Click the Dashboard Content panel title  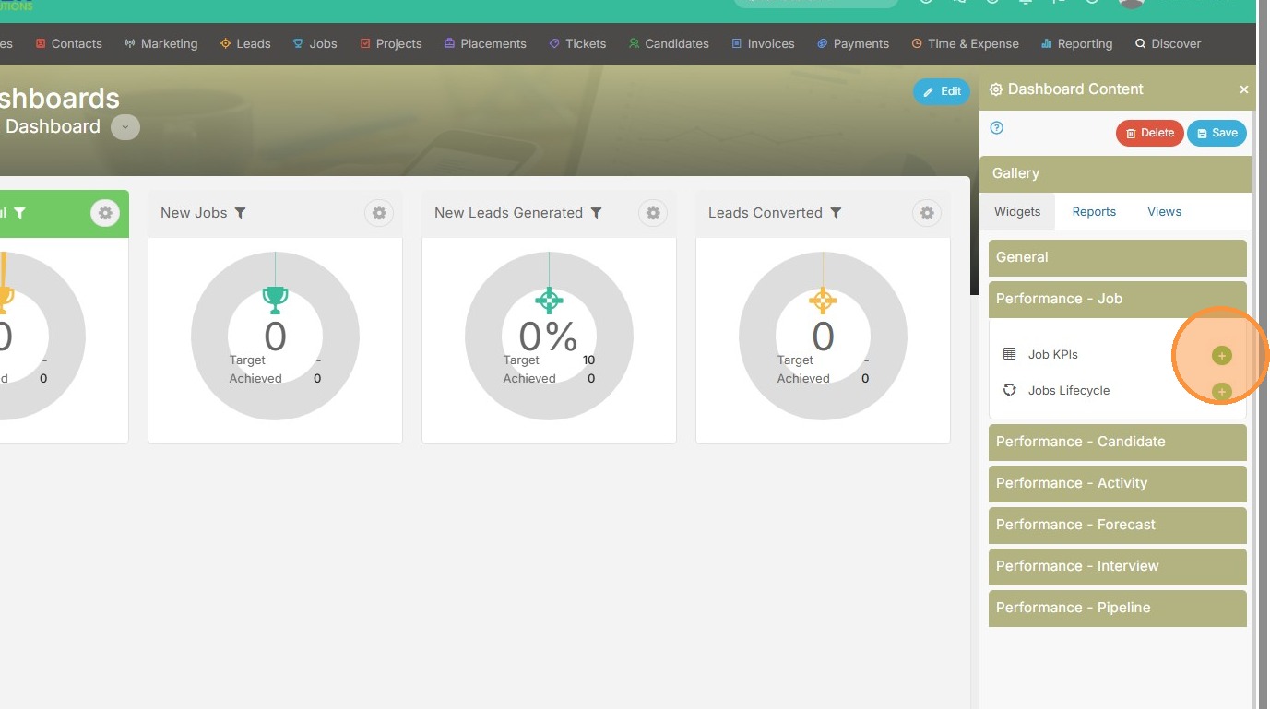point(1075,89)
